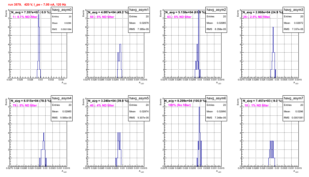Click the A_LED axis label under havg_asym3 plot
Image resolution: width=309 pixels, height=177 pixels.
tap(296, 83)
